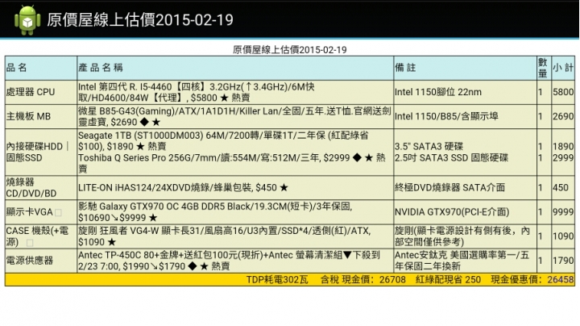Image resolution: width=580 pixels, height=326 pixels.
Task: Tick the small checkbox beside 顯示卡VGA
Action: [x=59, y=213]
